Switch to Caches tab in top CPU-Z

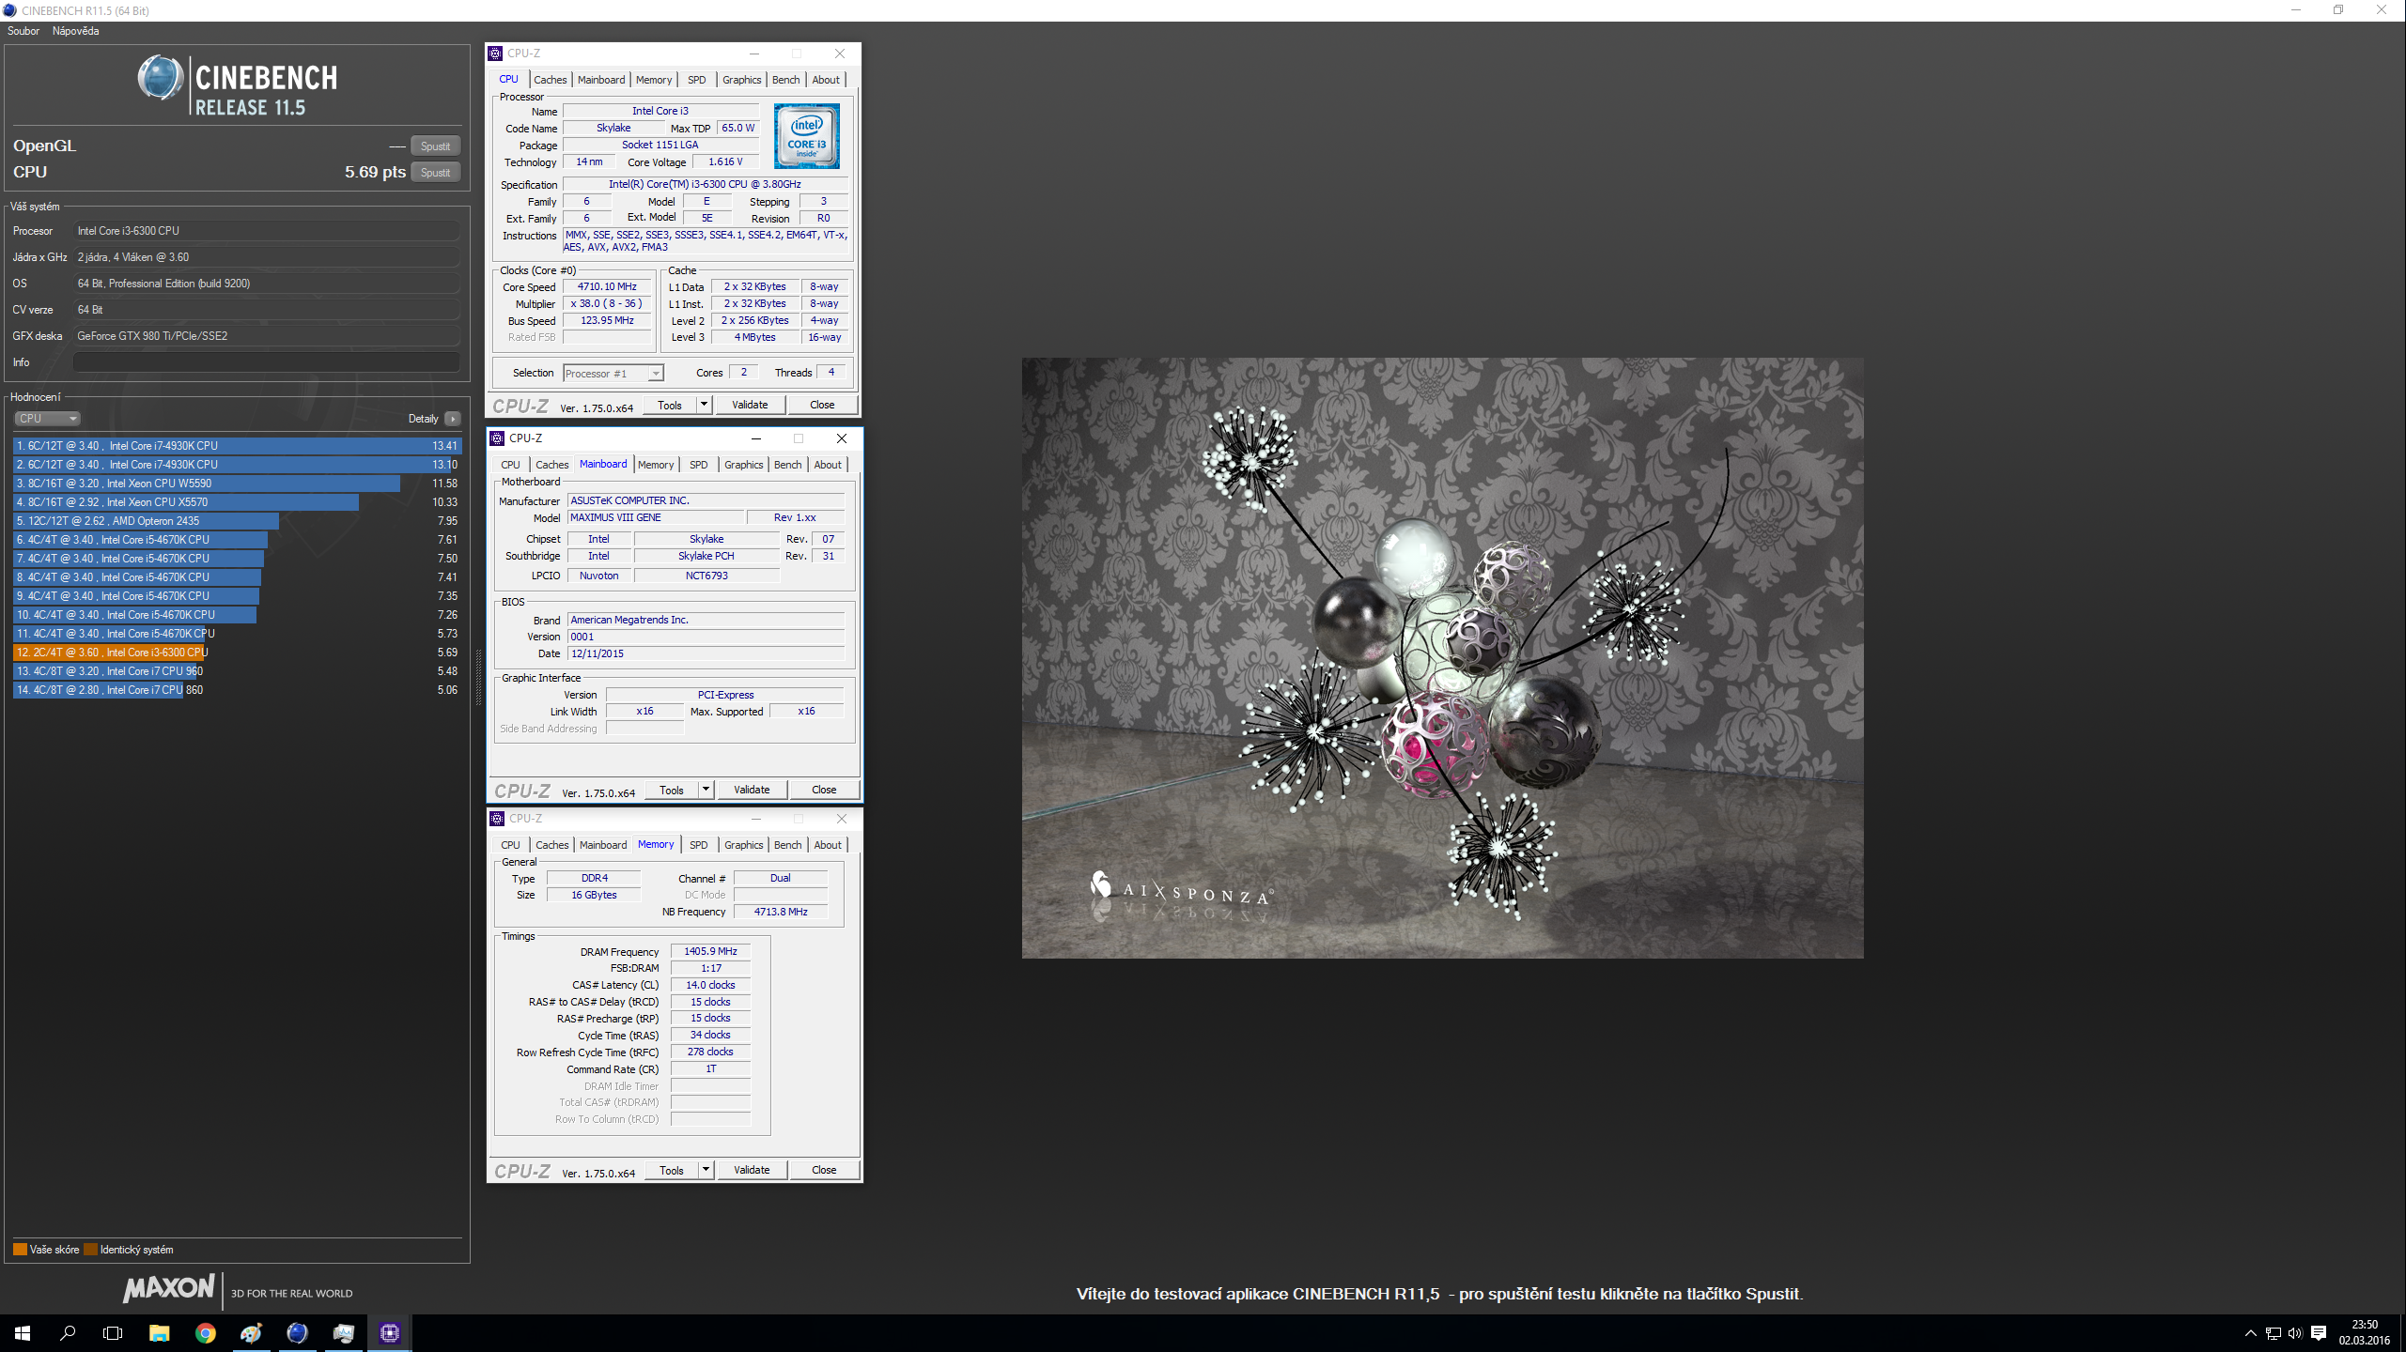[x=551, y=80]
